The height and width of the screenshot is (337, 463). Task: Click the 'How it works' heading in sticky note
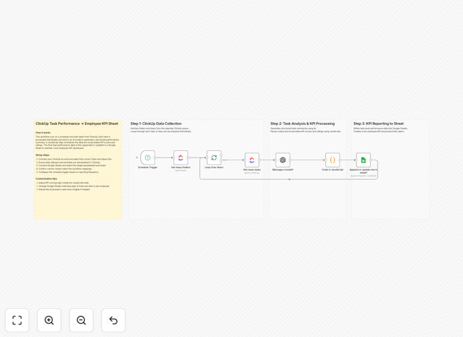(43, 133)
